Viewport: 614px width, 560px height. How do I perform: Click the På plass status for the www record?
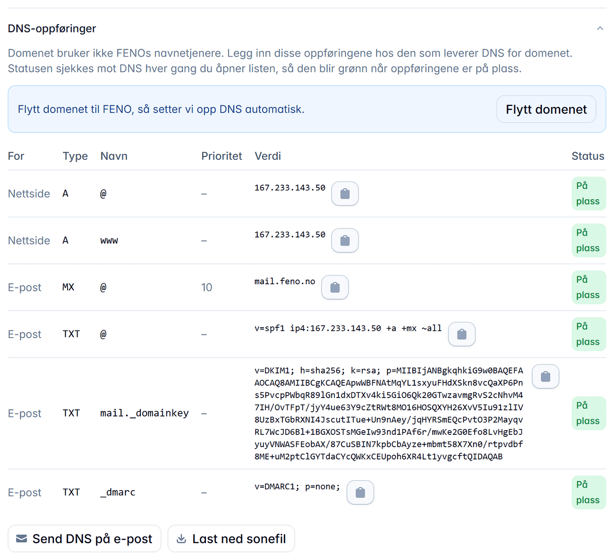coord(588,240)
